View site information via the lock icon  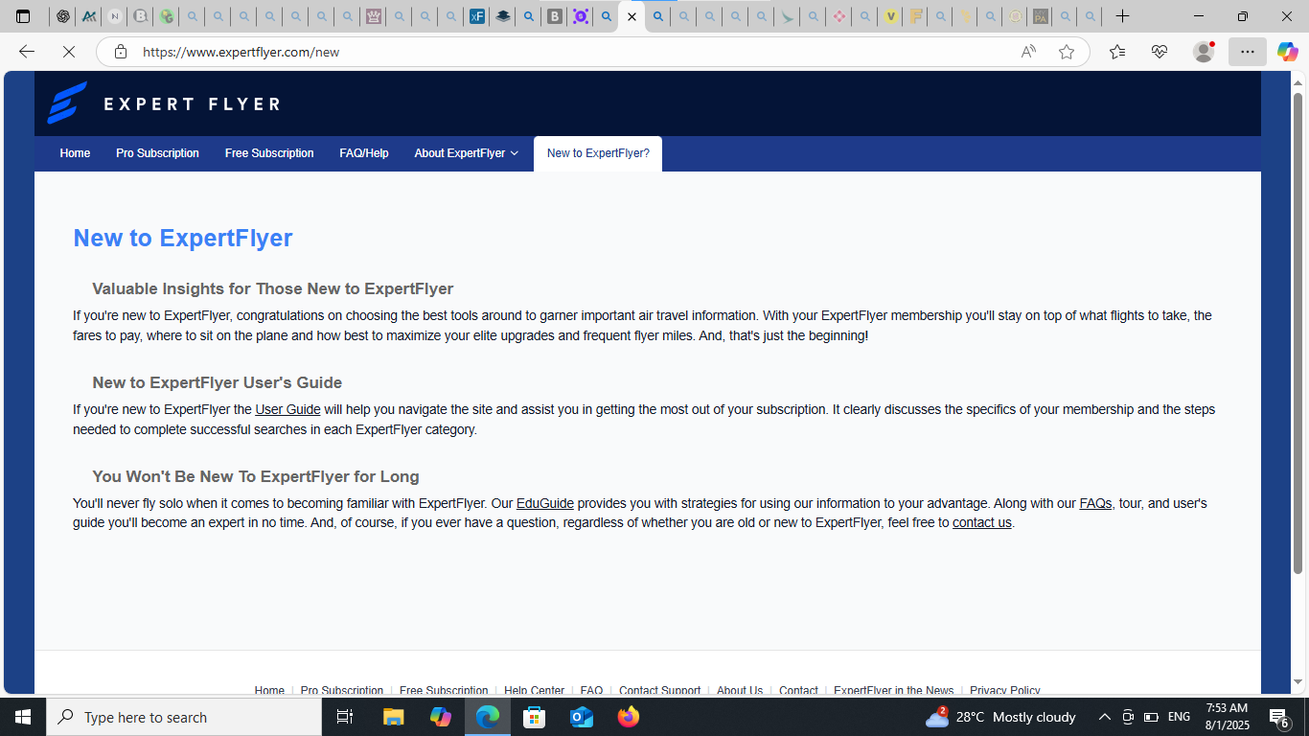coord(121,52)
